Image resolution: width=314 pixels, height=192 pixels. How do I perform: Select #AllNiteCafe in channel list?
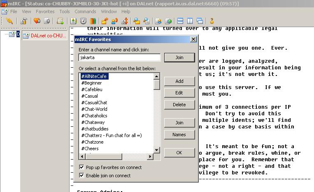94,76
